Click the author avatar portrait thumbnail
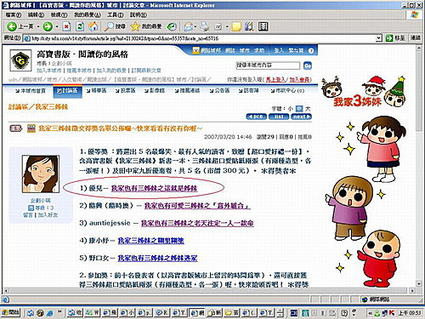Image resolution: width=425 pixels, height=319 pixels. pos(41,174)
